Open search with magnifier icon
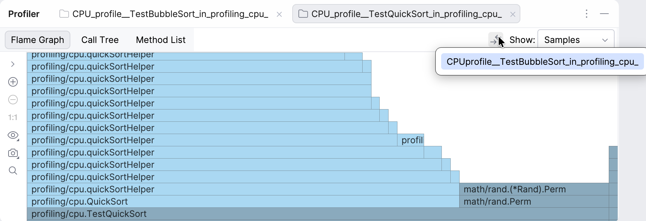This screenshot has width=646, height=221. pos(13,171)
